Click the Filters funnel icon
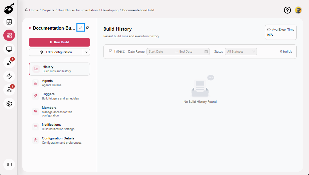The height and width of the screenshot is (175, 309). click(x=110, y=51)
